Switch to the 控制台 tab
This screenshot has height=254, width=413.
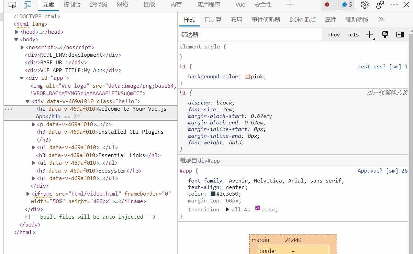(x=72, y=5)
